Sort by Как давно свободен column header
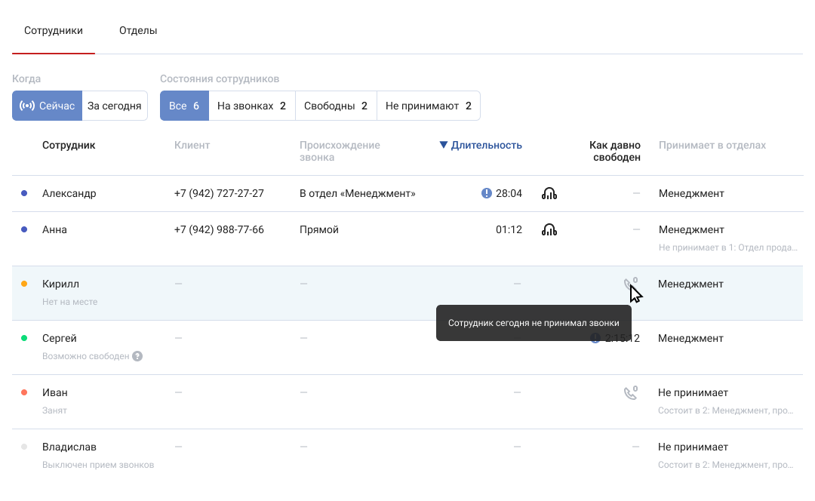Viewport: 815px width, 501px height. click(x=614, y=151)
